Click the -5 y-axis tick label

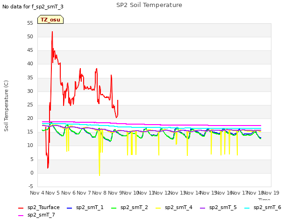(x=31, y=186)
